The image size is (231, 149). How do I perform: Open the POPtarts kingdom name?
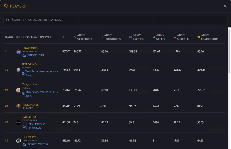[x=29, y=137]
